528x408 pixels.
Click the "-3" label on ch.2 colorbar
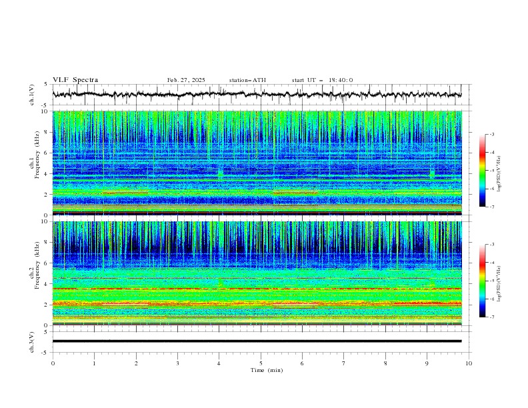click(492, 245)
